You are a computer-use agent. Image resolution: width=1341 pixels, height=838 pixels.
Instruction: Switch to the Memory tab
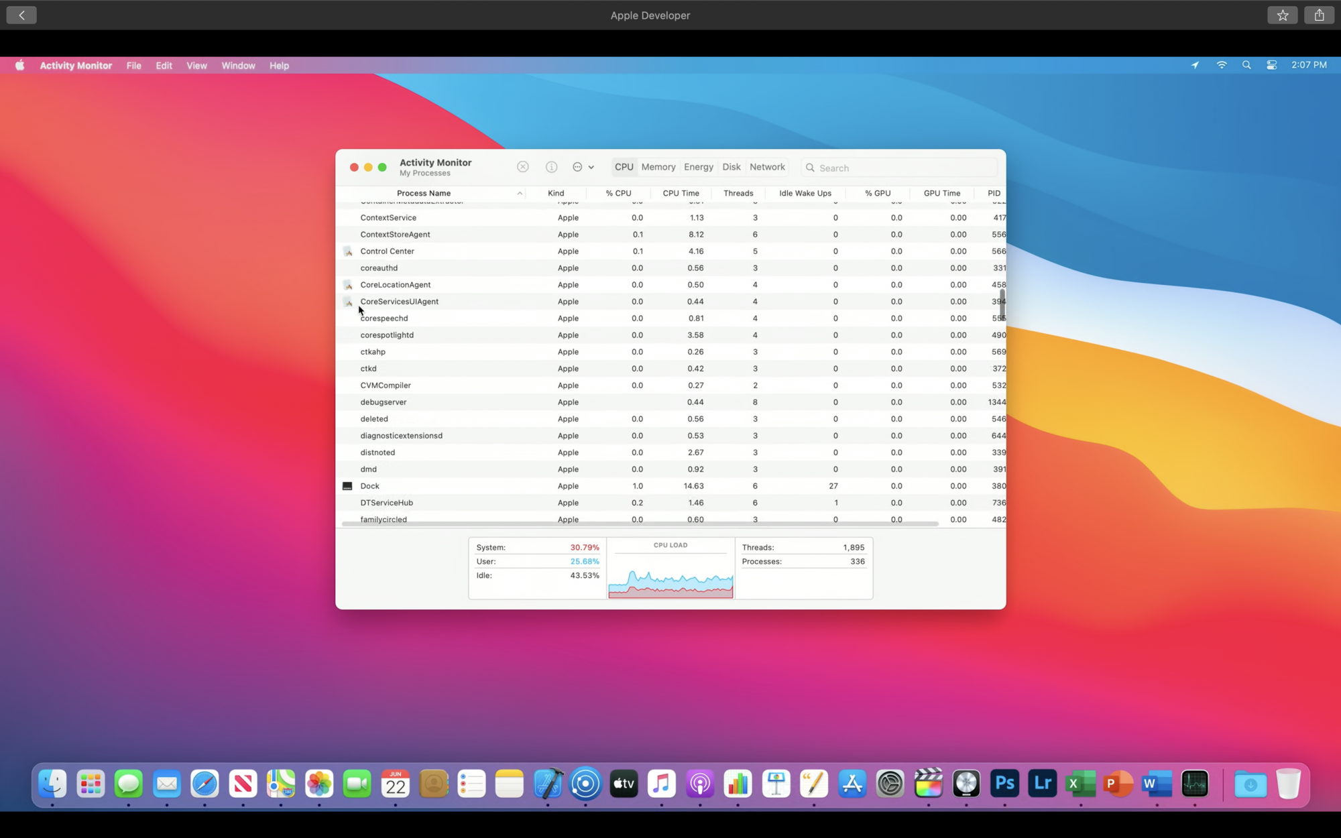pyautogui.click(x=658, y=167)
